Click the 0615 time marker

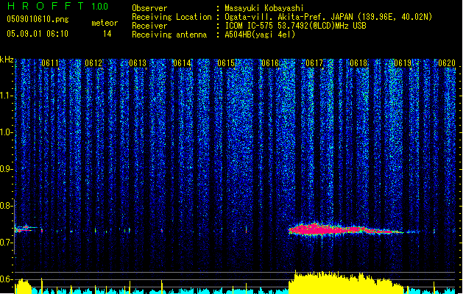(x=226, y=63)
